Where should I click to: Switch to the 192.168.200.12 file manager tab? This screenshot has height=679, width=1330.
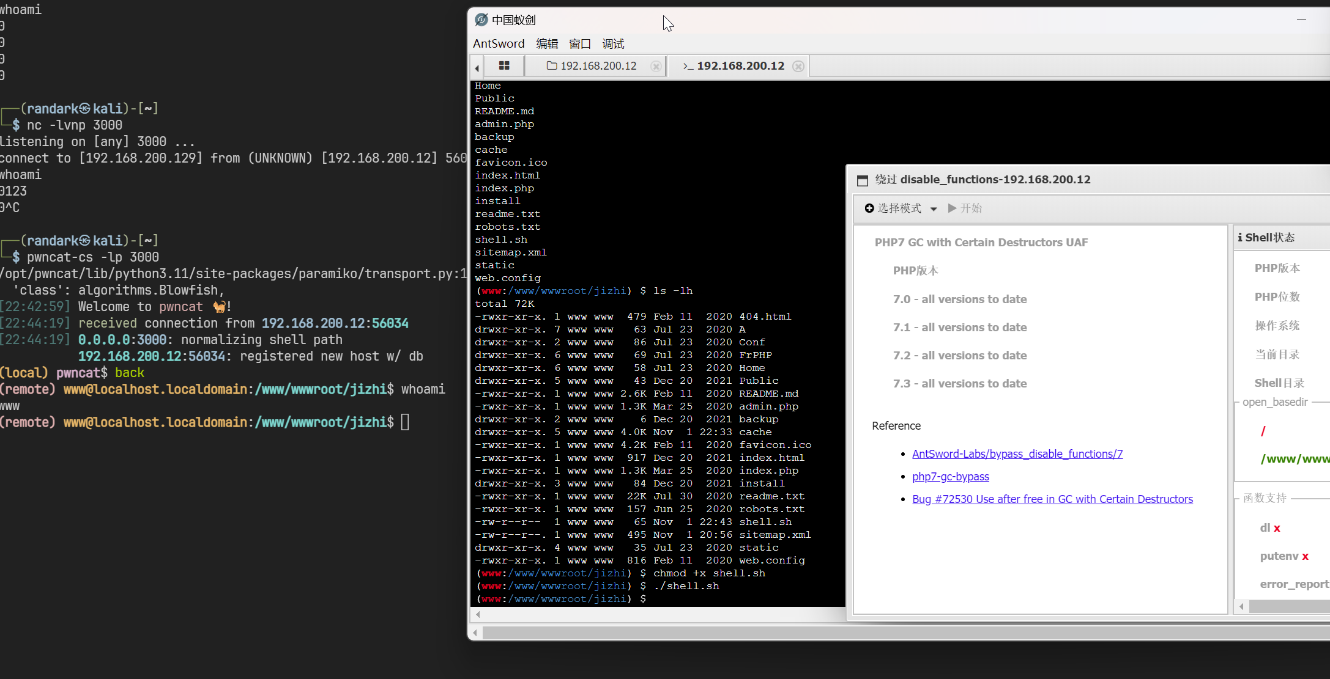click(595, 66)
